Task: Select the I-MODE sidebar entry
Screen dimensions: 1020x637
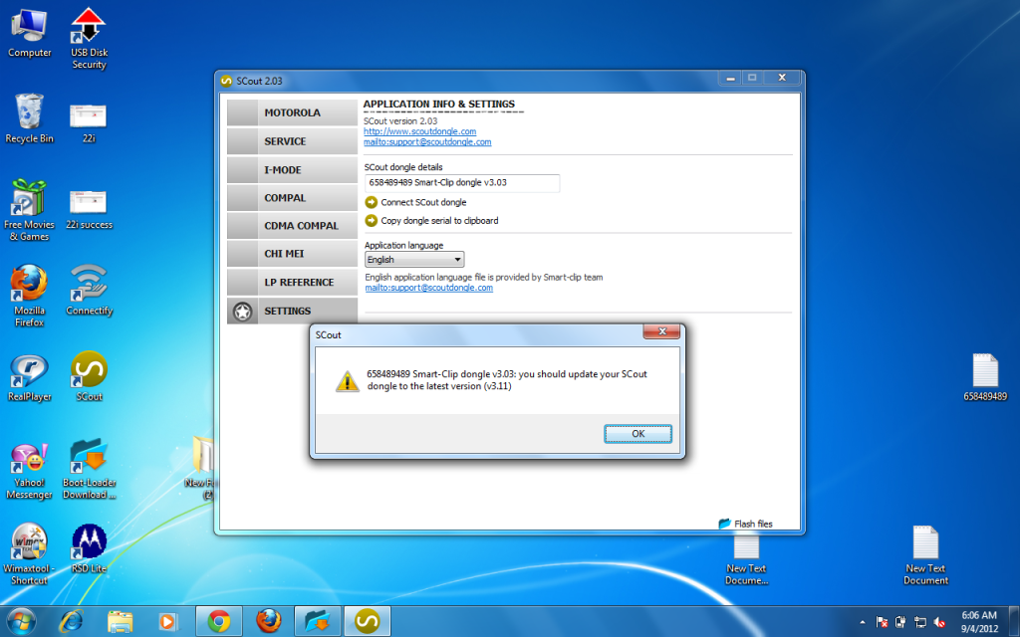Action: [292, 169]
